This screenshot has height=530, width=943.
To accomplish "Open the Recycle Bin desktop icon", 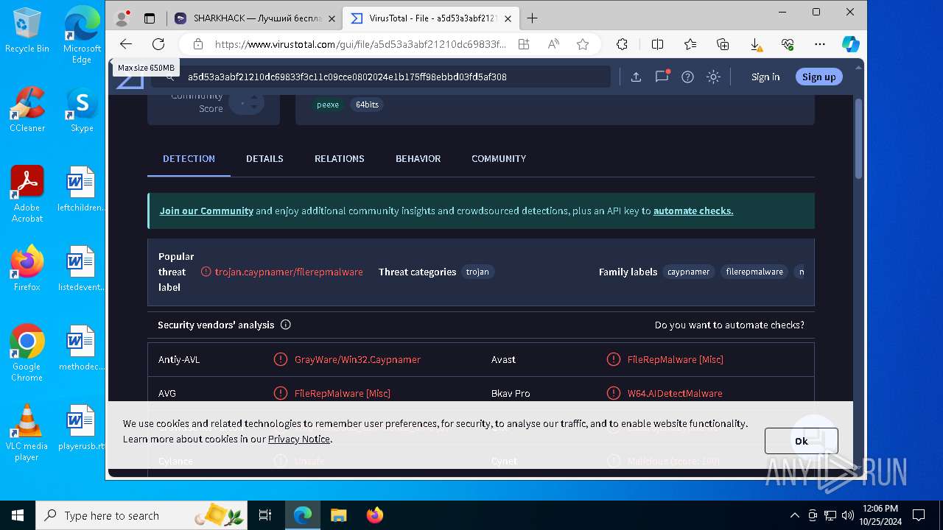I will tap(27, 30).
